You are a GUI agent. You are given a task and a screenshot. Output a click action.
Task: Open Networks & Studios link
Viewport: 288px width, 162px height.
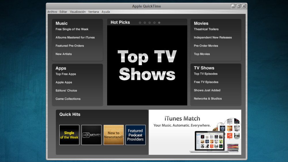[x=208, y=99]
